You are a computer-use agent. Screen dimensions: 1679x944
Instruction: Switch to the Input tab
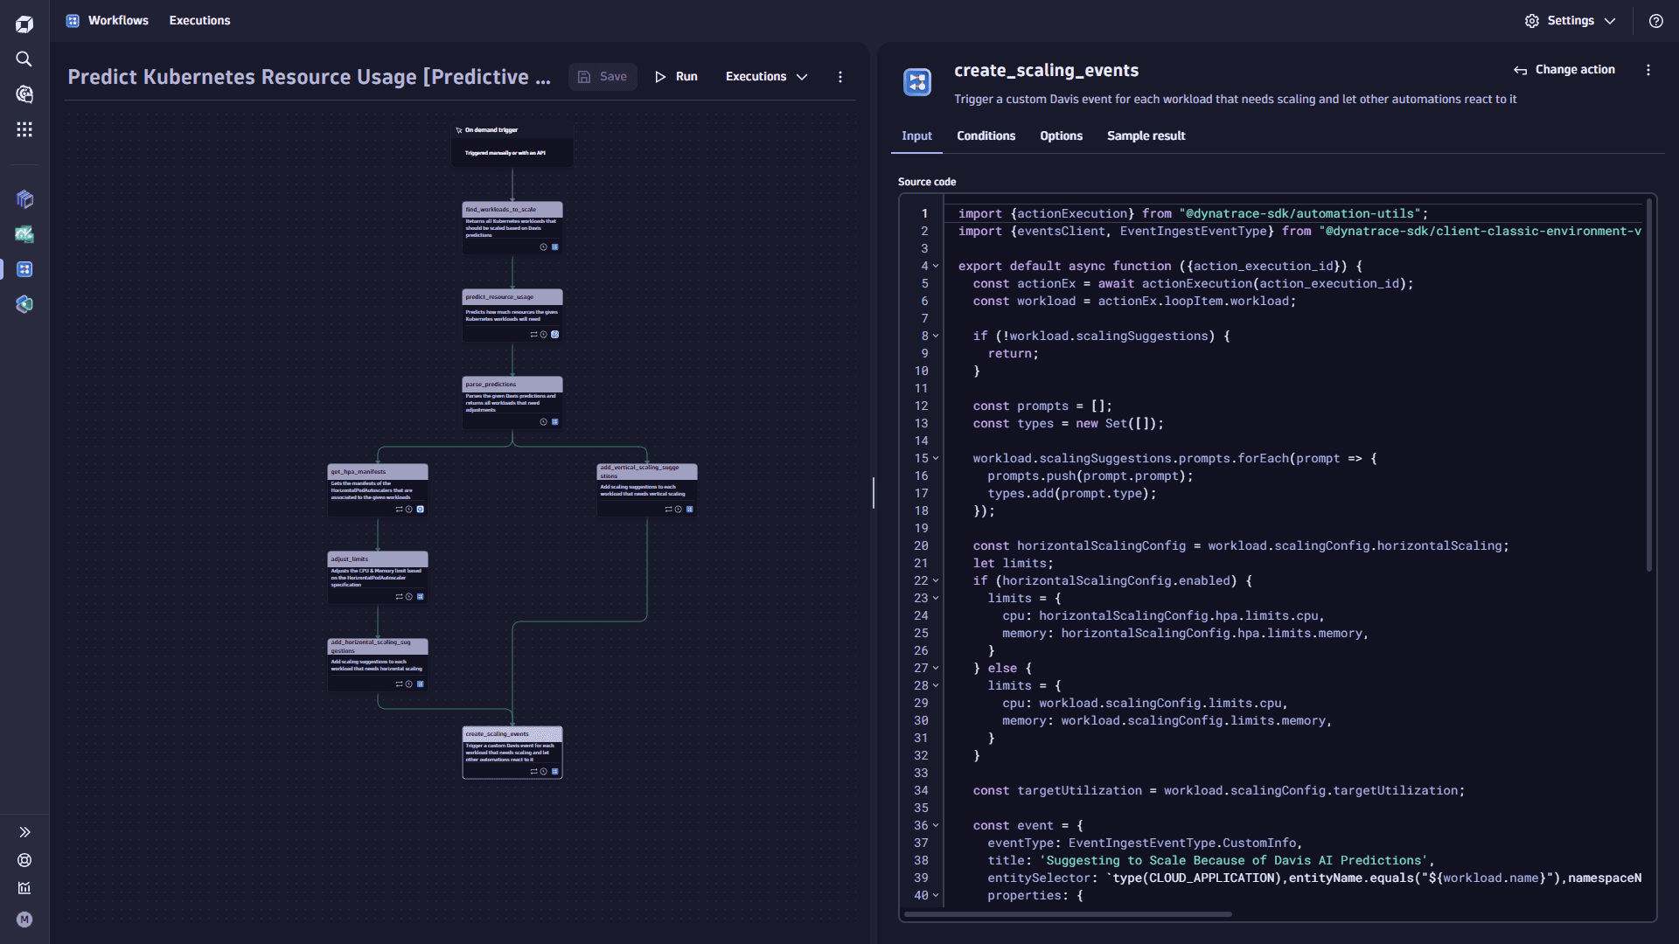[916, 136]
